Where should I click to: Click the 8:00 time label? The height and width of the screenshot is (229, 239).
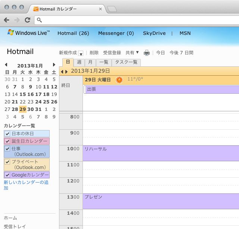75,117
